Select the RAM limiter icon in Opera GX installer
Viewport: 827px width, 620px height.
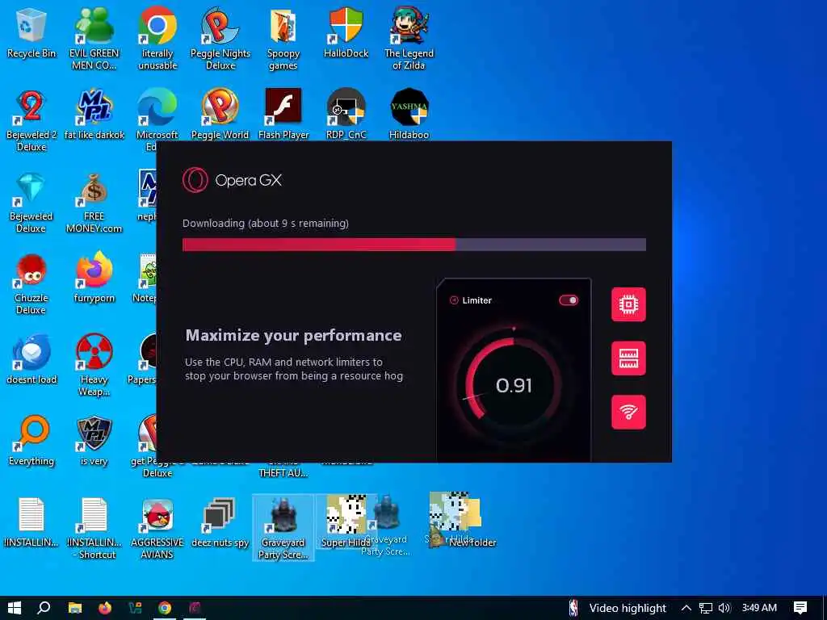pyautogui.click(x=628, y=358)
